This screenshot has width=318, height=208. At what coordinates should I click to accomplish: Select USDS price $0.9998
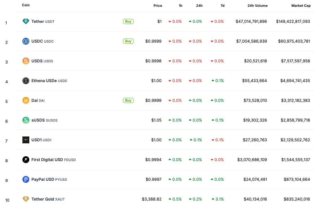point(153,61)
